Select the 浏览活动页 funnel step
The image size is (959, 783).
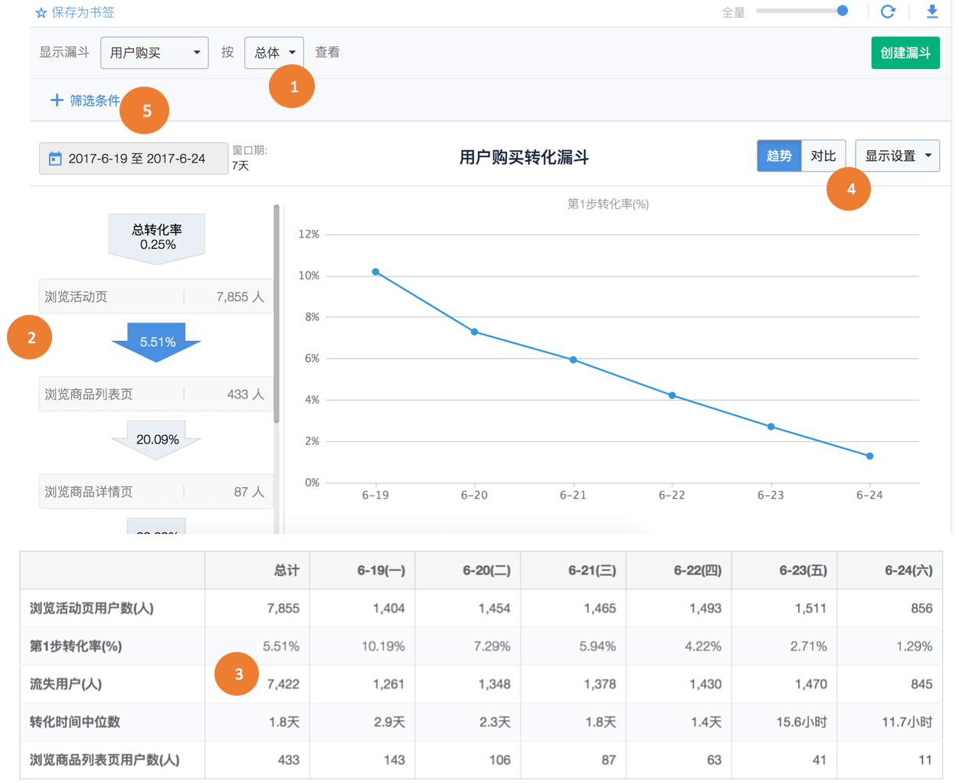pyautogui.click(x=156, y=296)
